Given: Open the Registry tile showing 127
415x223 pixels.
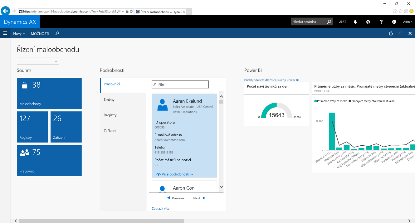Looking at the screenshot, I should (32, 127).
